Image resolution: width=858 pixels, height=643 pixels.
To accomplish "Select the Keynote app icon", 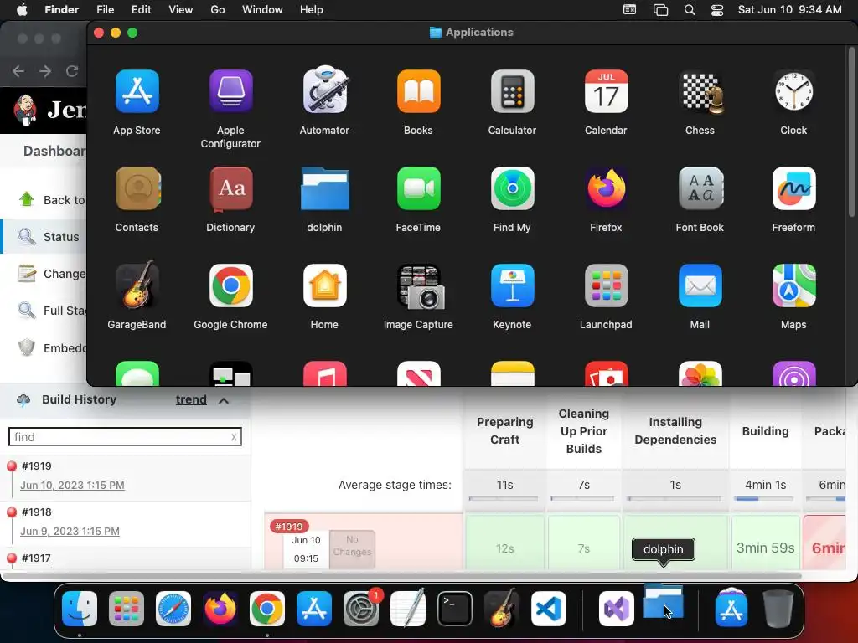I will [x=512, y=285].
